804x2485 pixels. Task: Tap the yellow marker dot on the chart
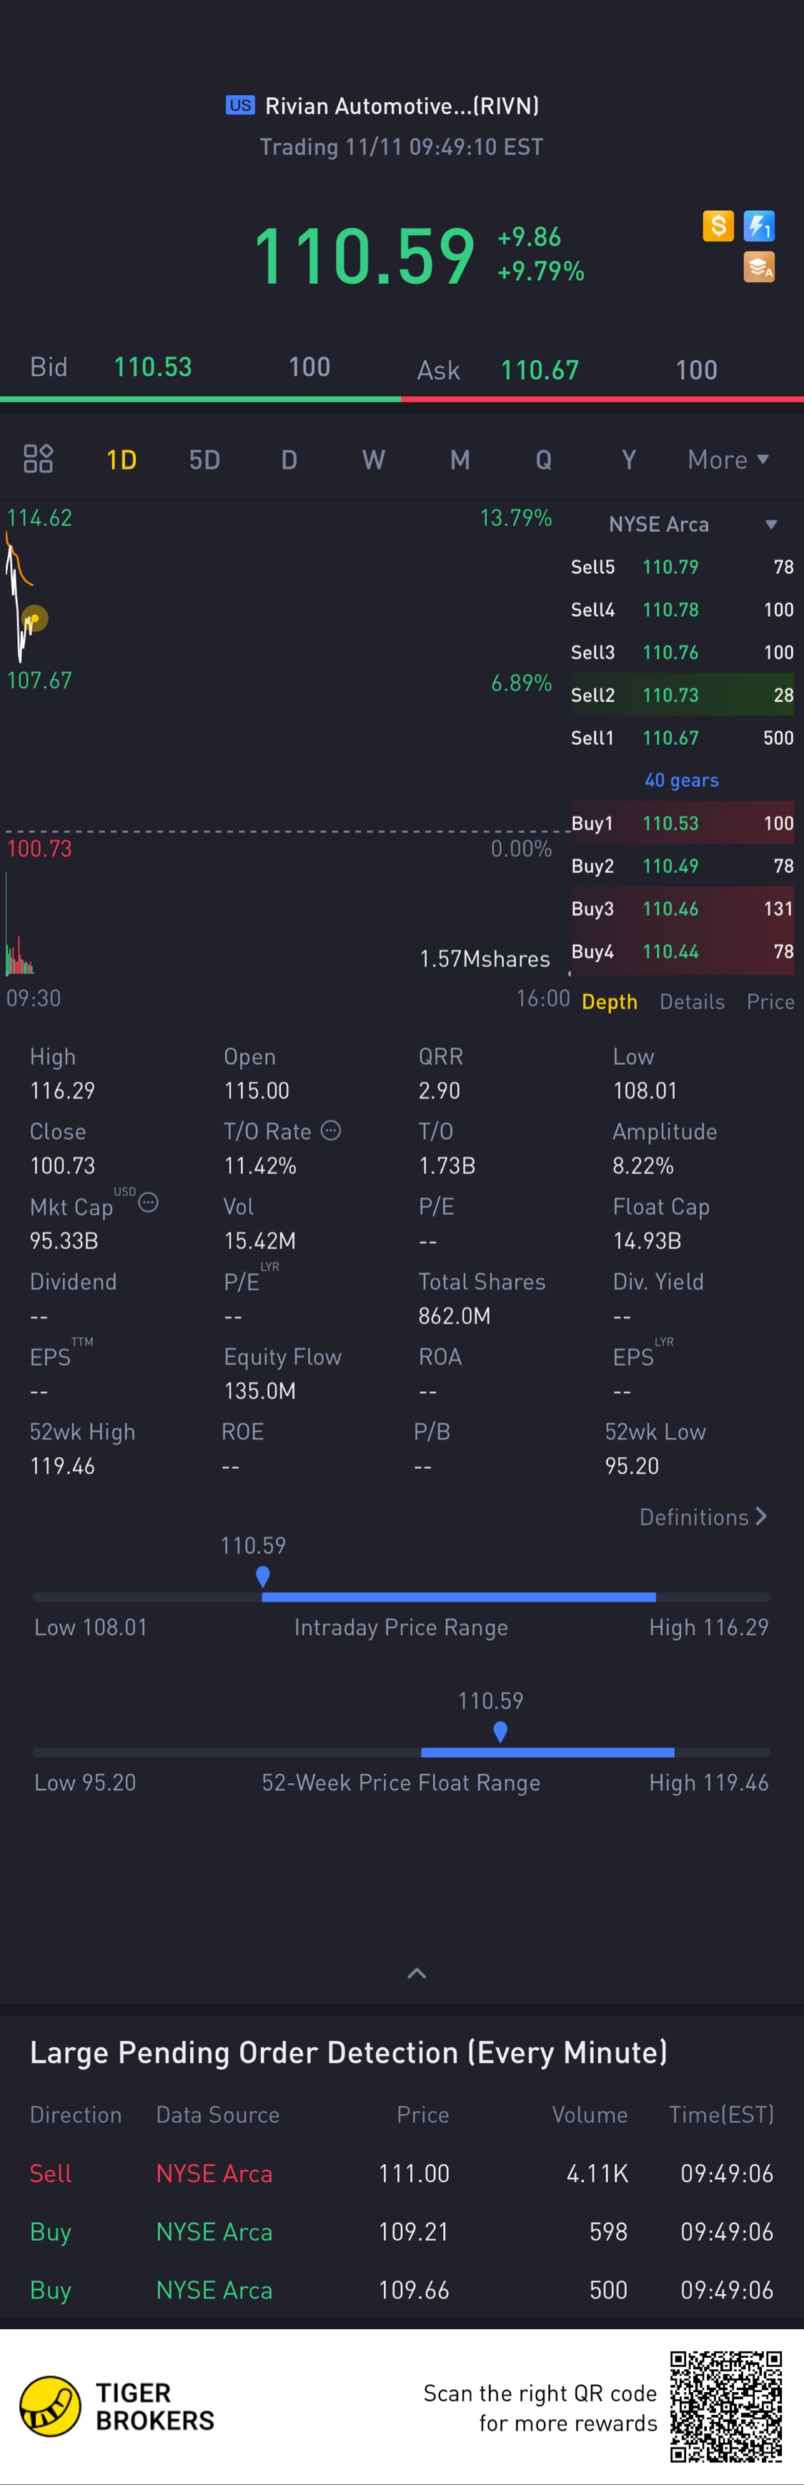pos(34,617)
